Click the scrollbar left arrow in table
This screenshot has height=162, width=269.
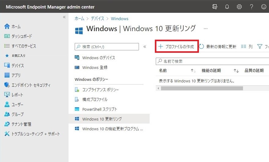[158, 88]
